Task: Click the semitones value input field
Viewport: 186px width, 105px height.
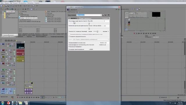Action: (x=106, y=21)
